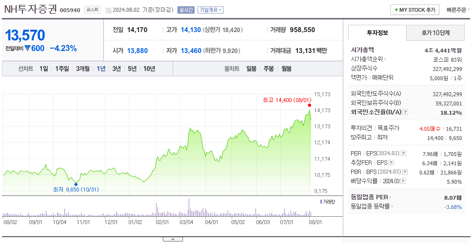The height and width of the screenshot is (243, 472).
Task: Click the calendar icon next to 2024.08.02
Action: 108,10
